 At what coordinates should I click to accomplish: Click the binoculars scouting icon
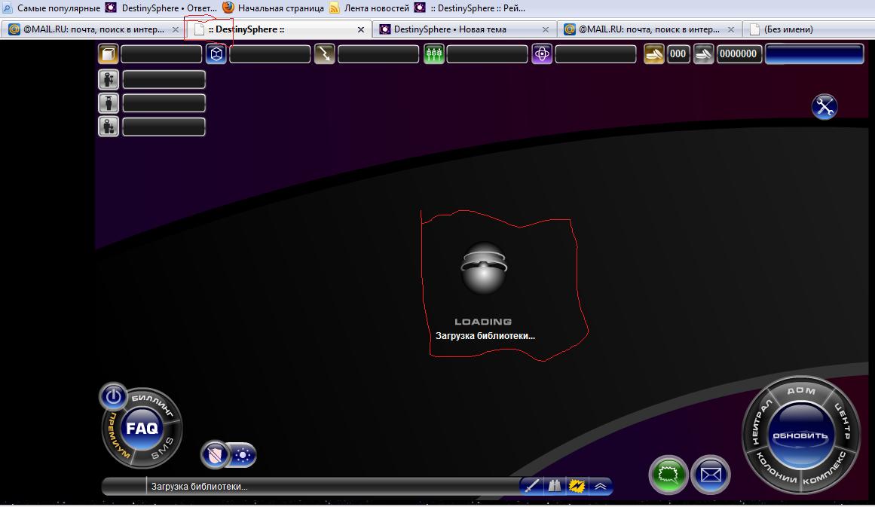(554, 486)
